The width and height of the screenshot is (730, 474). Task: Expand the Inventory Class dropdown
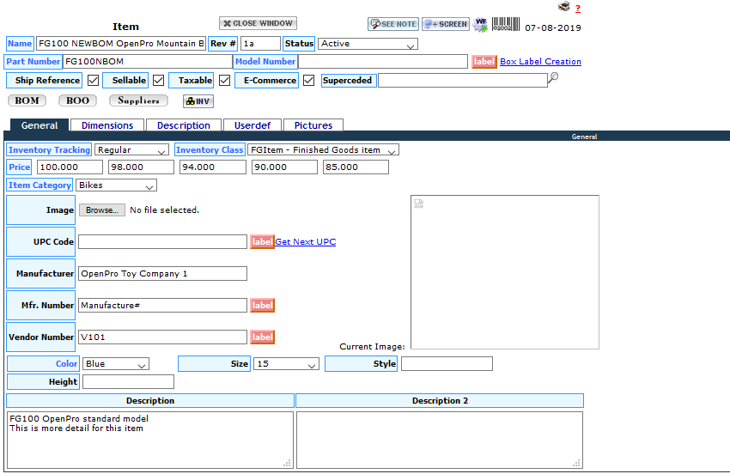point(323,150)
